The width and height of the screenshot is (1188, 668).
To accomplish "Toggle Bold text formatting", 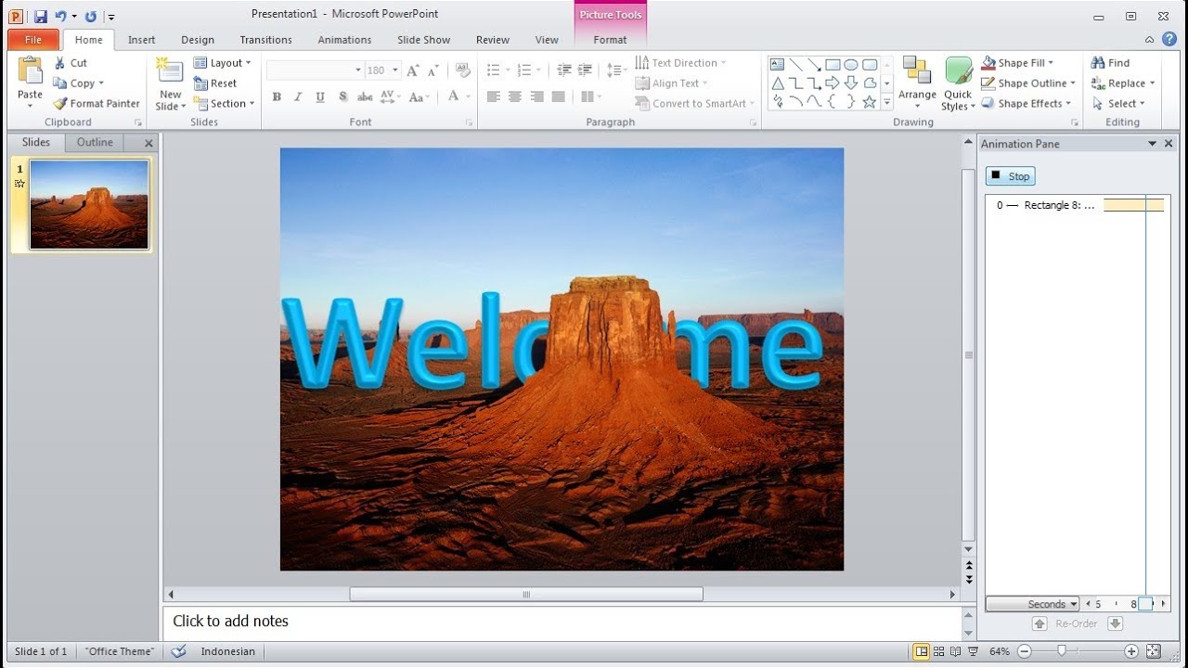I will [277, 96].
